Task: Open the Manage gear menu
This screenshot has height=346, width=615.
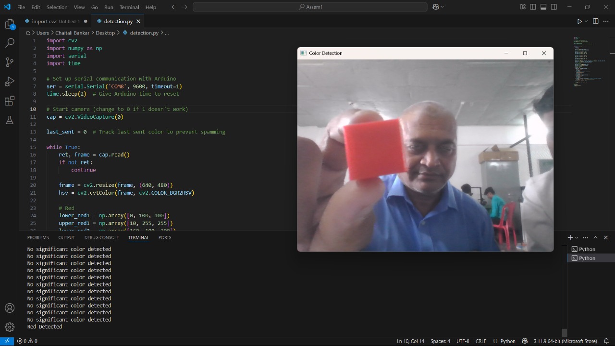Action: pyautogui.click(x=10, y=328)
